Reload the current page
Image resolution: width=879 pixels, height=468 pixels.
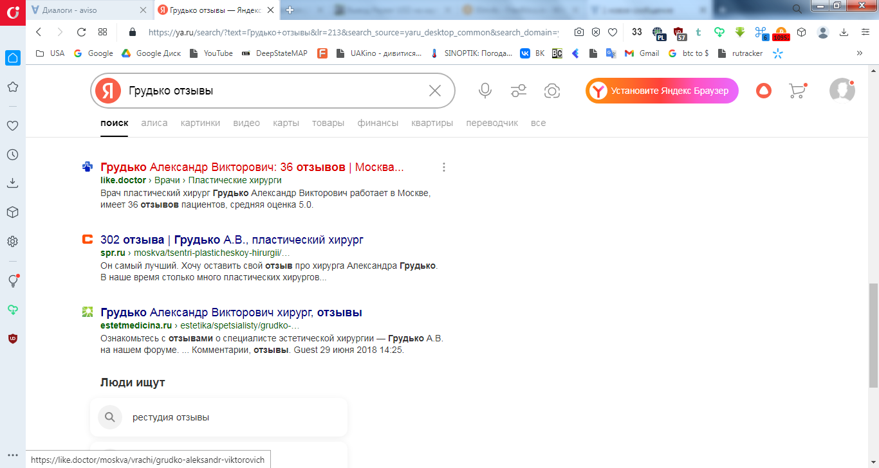pos(81,32)
